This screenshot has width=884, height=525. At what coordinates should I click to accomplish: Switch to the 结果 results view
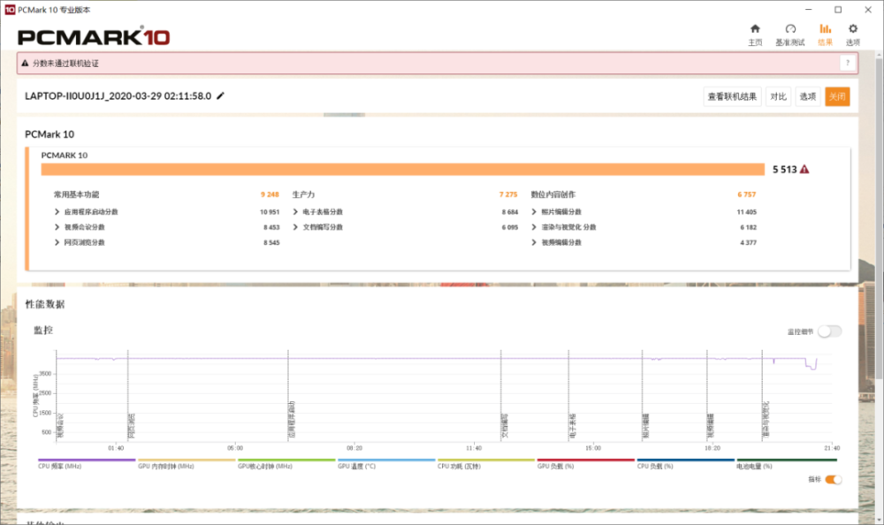(825, 34)
